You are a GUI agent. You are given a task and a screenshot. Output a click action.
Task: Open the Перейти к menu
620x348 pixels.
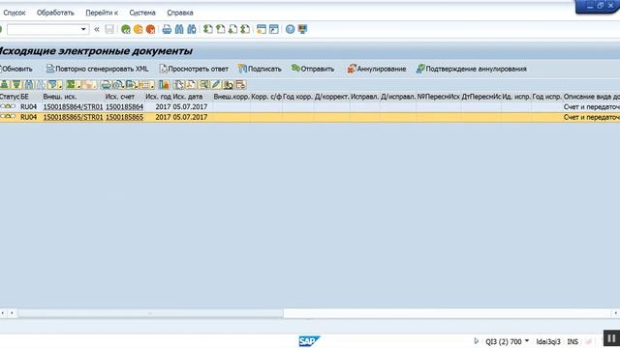click(x=102, y=13)
